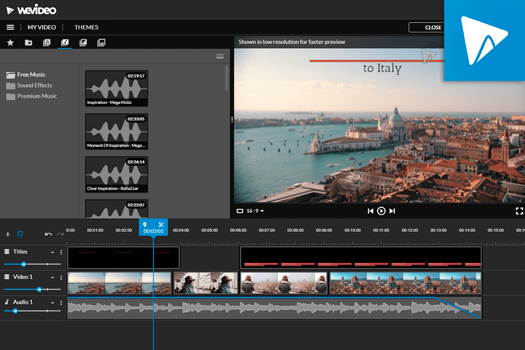This screenshot has width=525, height=350.
Task: Click the Video 1 track film icon
Action: [7, 277]
